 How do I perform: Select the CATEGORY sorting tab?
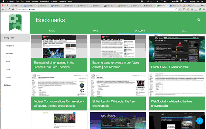(140, 31)
